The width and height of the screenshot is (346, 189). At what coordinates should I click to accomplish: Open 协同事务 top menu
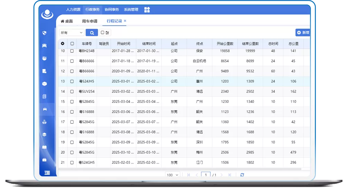(x=112, y=9)
